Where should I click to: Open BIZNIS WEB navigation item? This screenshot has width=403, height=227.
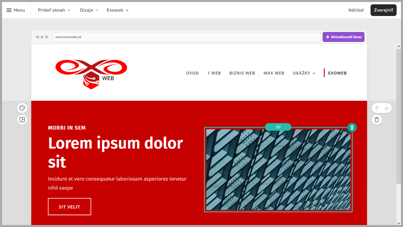click(242, 73)
